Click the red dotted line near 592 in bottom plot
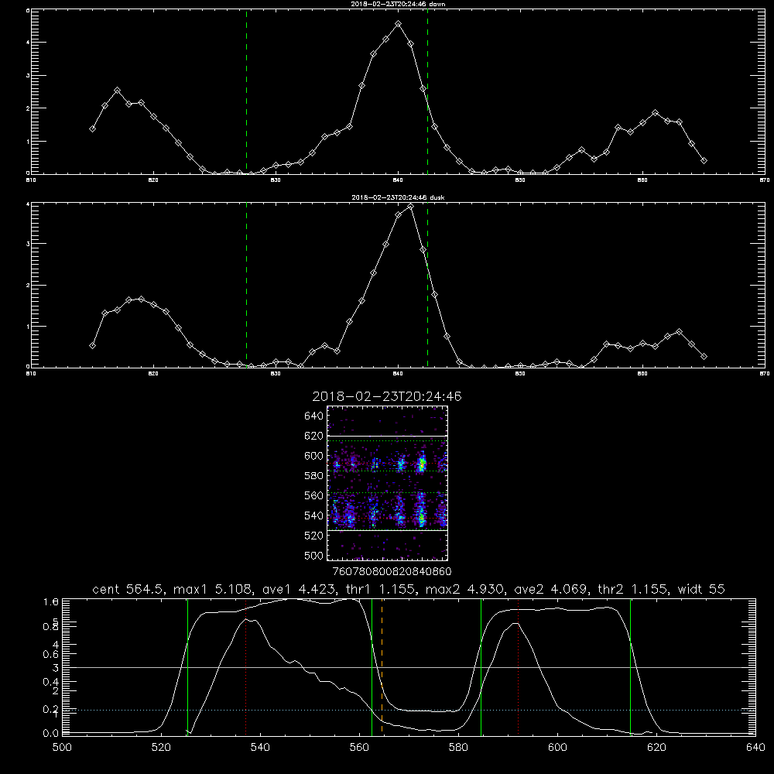 pos(519,666)
